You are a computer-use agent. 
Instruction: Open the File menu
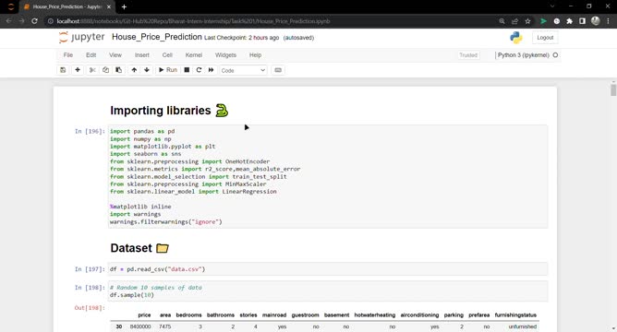point(68,55)
